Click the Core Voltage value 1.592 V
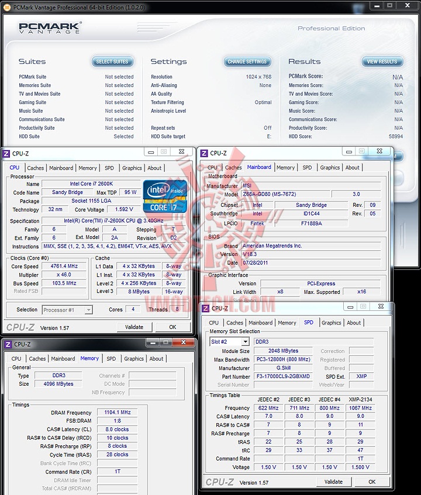The width and height of the screenshot is (421, 495). tap(124, 209)
